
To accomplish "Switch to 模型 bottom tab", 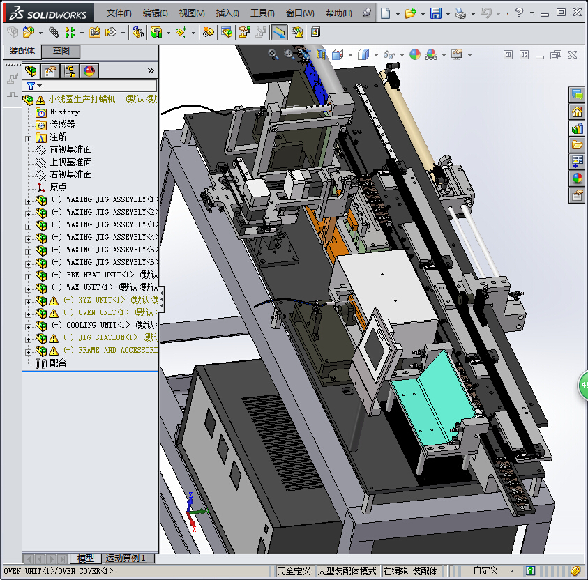I will point(86,558).
